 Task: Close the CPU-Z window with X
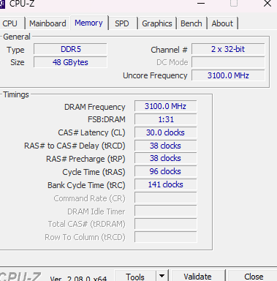pos(267,4)
